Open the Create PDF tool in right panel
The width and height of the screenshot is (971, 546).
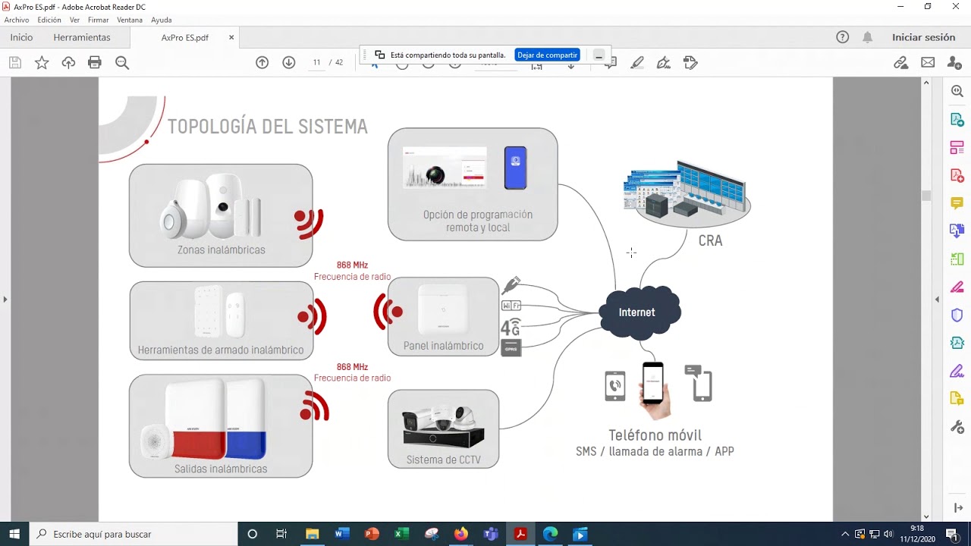(x=957, y=175)
